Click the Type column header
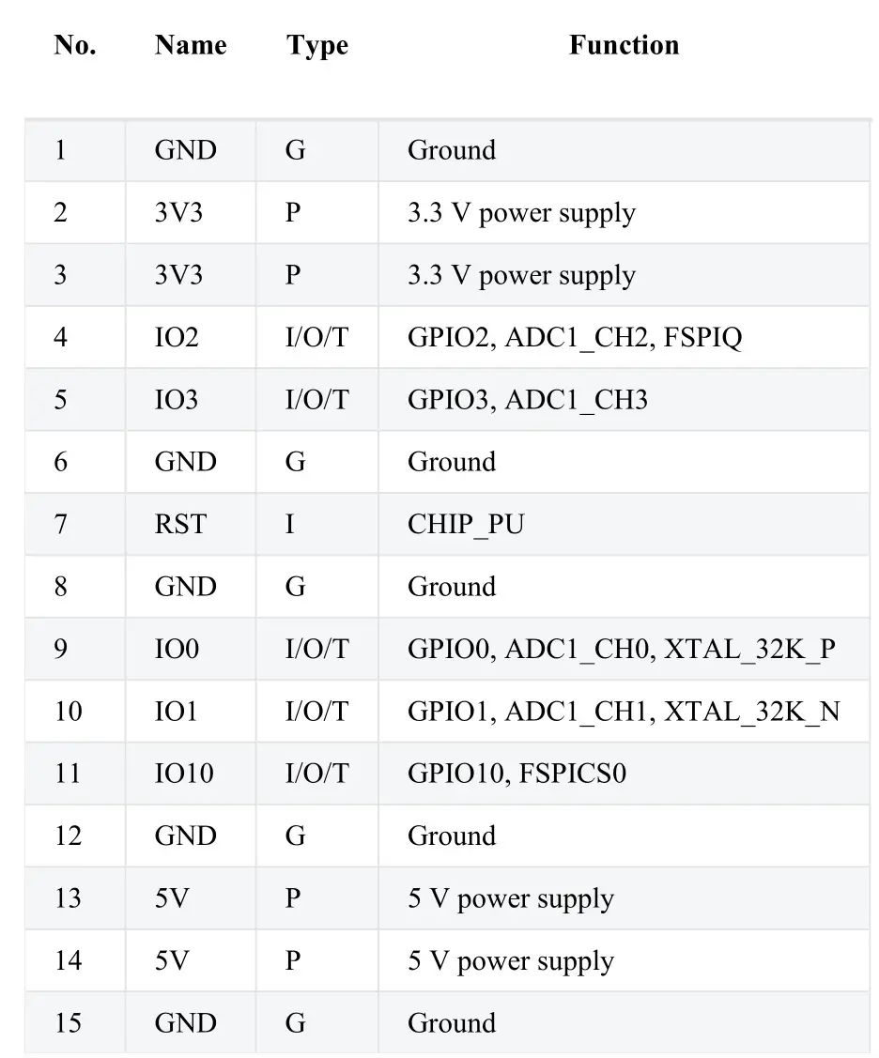 click(x=317, y=45)
